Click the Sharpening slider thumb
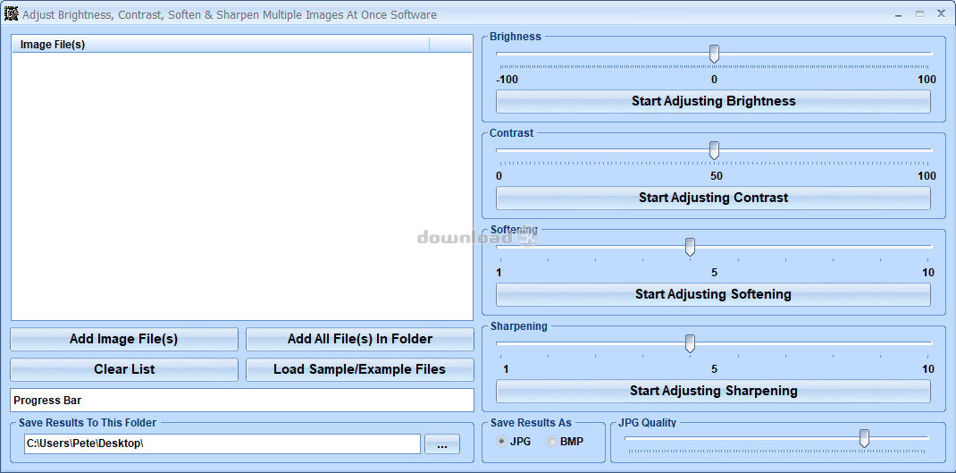This screenshot has height=473, width=956. point(690,343)
